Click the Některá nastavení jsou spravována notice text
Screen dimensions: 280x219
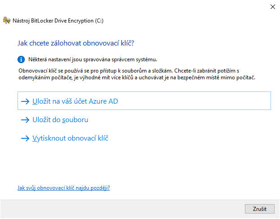(x=92, y=59)
